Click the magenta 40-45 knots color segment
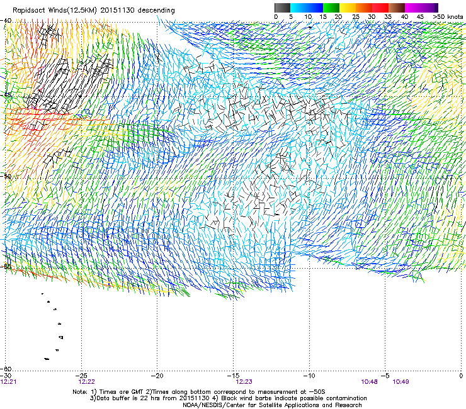466x409 pixels. [x=413, y=8]
